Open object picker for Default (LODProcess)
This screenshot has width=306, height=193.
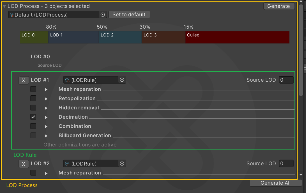[103, 15]
